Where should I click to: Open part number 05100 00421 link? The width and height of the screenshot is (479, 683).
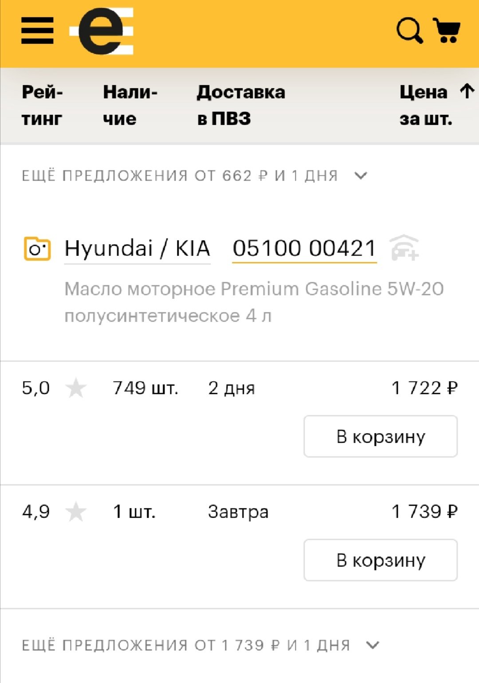tap(304, 248)
